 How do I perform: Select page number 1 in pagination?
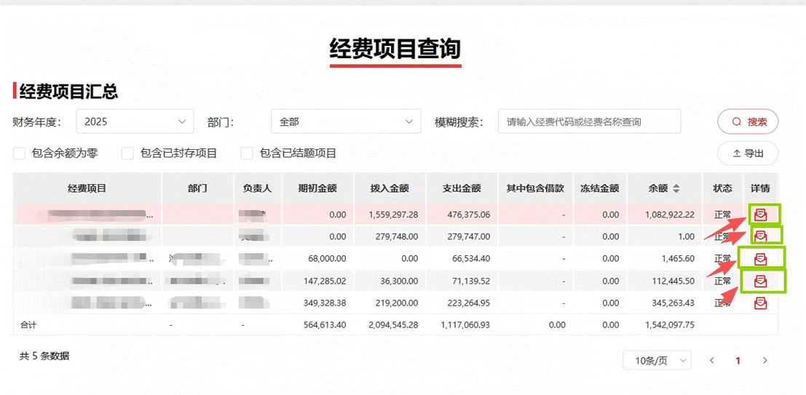738,360
